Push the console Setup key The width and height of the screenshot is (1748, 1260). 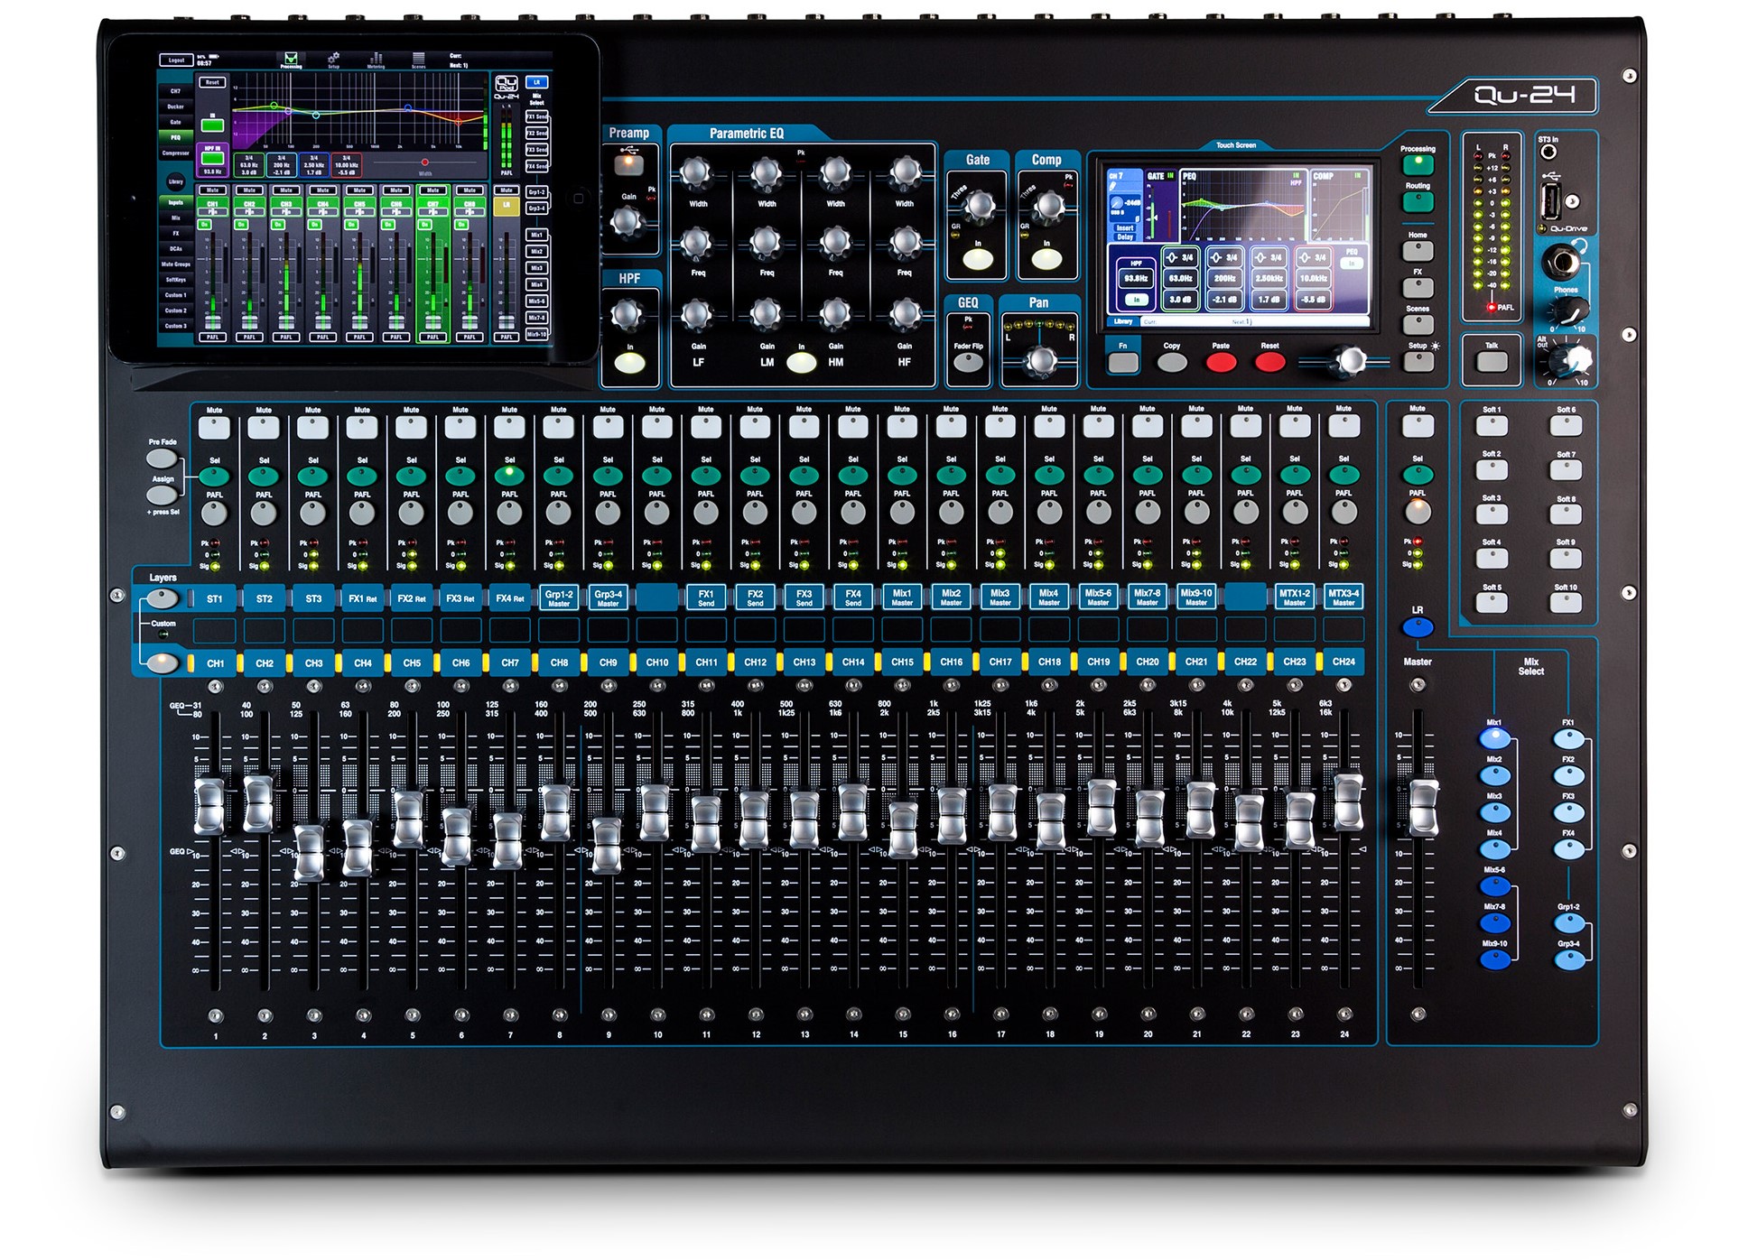click(1418, 361)
